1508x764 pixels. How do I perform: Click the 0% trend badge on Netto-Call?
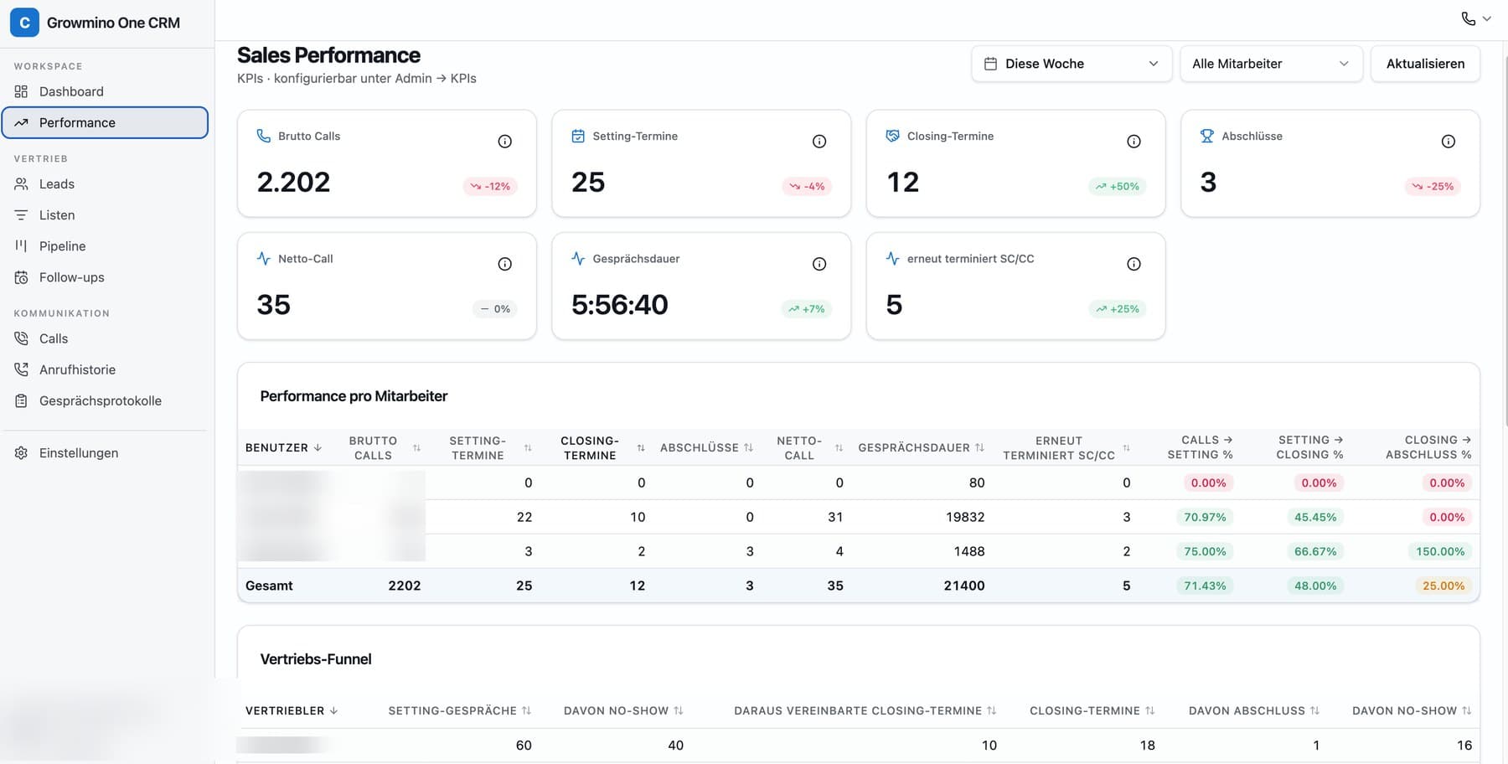(x=495, y=309)
